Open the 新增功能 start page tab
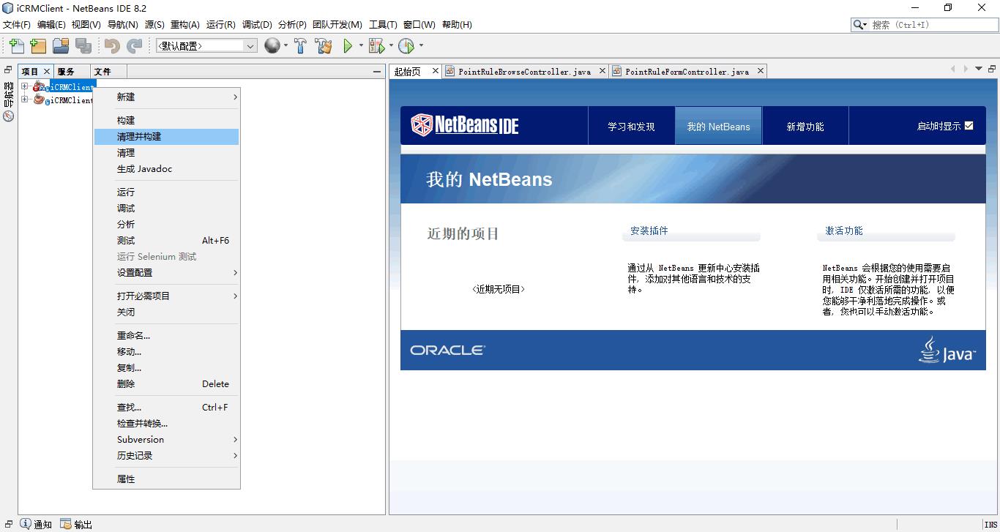Screen dimensions: 1000x532 805,127
